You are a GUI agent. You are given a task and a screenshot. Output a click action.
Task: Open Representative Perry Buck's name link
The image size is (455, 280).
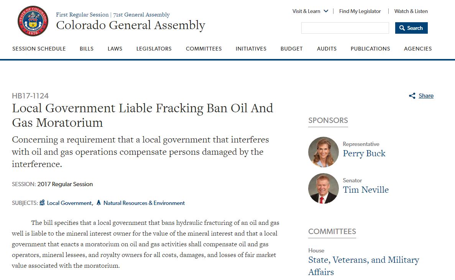click(x=364, y=154)
